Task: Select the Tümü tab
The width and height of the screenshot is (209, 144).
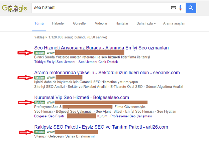Action: (x=39, y=23)
